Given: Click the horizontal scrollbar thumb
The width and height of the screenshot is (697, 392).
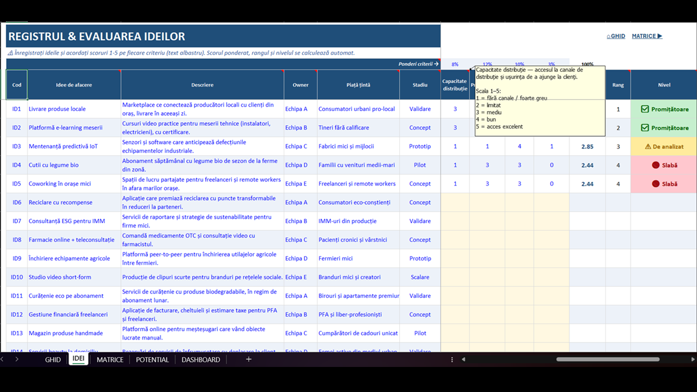Looking at the screenshot, I should (x=608, y=359).
